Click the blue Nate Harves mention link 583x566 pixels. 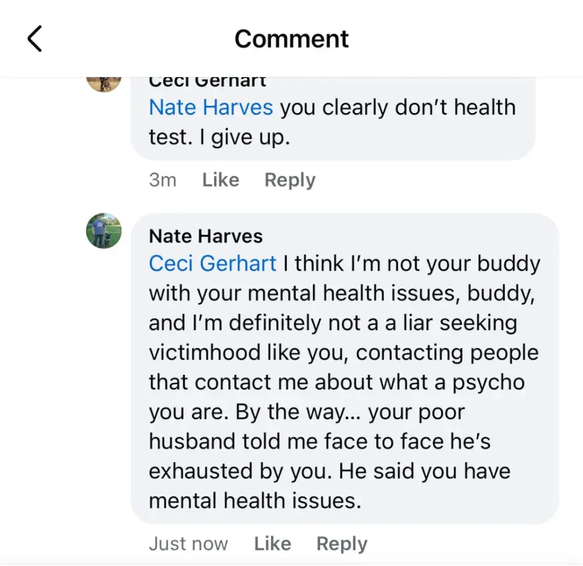[x=211, y=107]
